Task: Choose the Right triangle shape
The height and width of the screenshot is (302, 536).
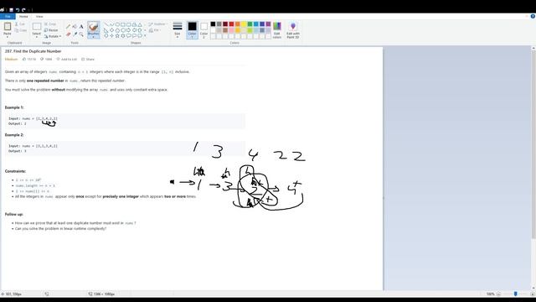Action: tap(106, 30)
